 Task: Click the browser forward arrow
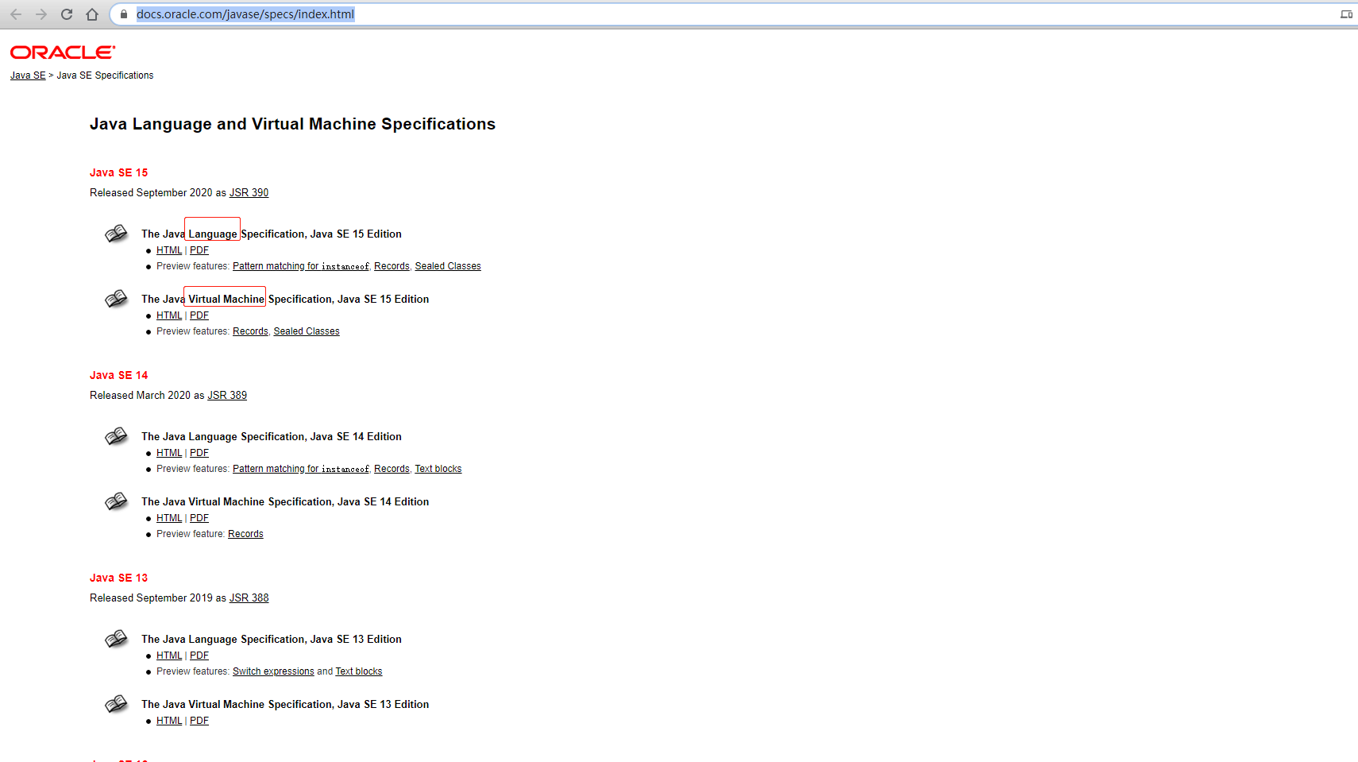[x=41, y=14]
